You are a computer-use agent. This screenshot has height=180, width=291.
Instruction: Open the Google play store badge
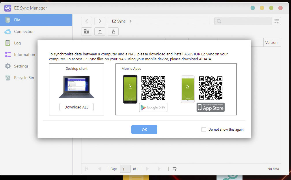pos(153,107)
